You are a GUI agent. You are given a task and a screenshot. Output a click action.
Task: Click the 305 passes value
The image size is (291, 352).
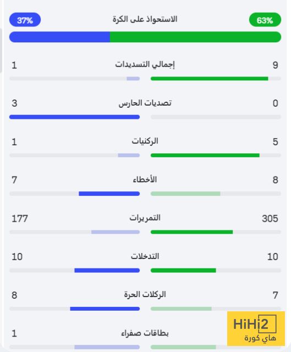click(x=270, y=218)
